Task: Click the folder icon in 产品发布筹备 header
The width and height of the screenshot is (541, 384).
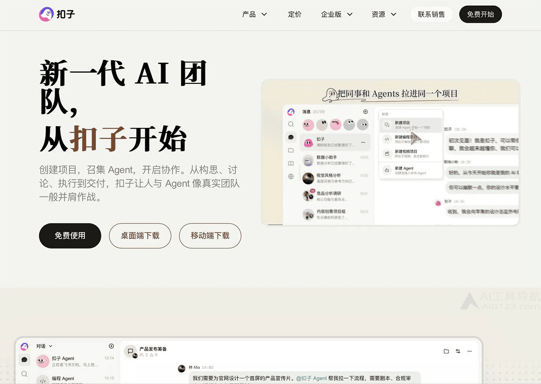Action: [446, 352]
